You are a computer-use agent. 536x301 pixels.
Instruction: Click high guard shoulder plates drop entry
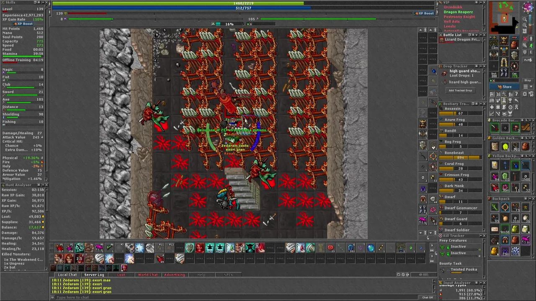[x=461, y=73]
